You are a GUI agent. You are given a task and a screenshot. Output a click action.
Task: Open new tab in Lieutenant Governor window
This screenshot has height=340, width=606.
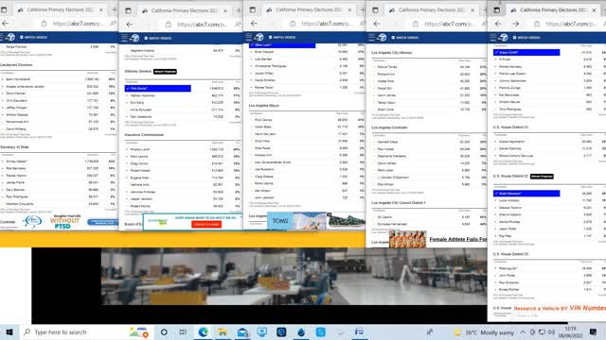pos(114,9)
